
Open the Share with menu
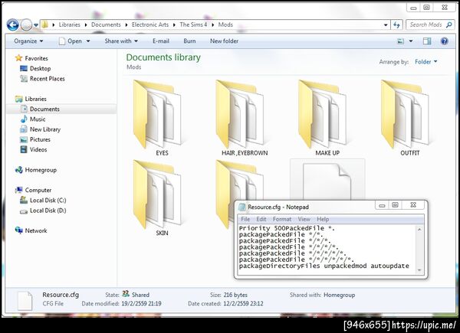point(121,41)
